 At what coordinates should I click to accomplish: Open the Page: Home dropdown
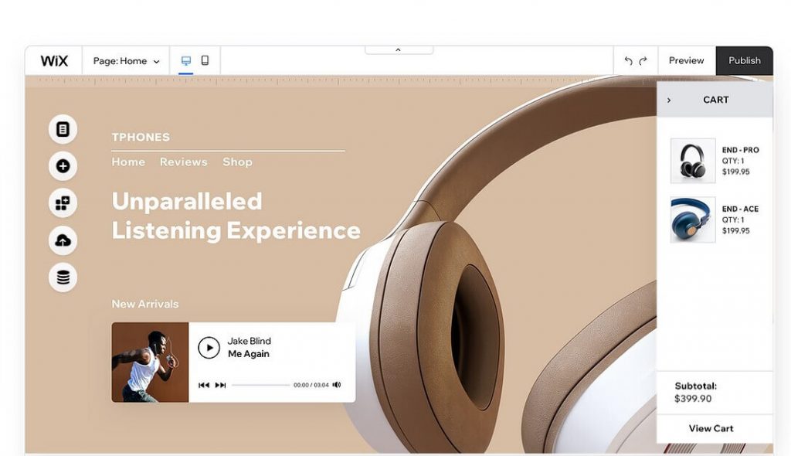pyautogui.click(x=126, y=61)
